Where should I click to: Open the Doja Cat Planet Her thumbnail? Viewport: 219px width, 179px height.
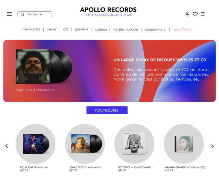click(x=35, y=144)
